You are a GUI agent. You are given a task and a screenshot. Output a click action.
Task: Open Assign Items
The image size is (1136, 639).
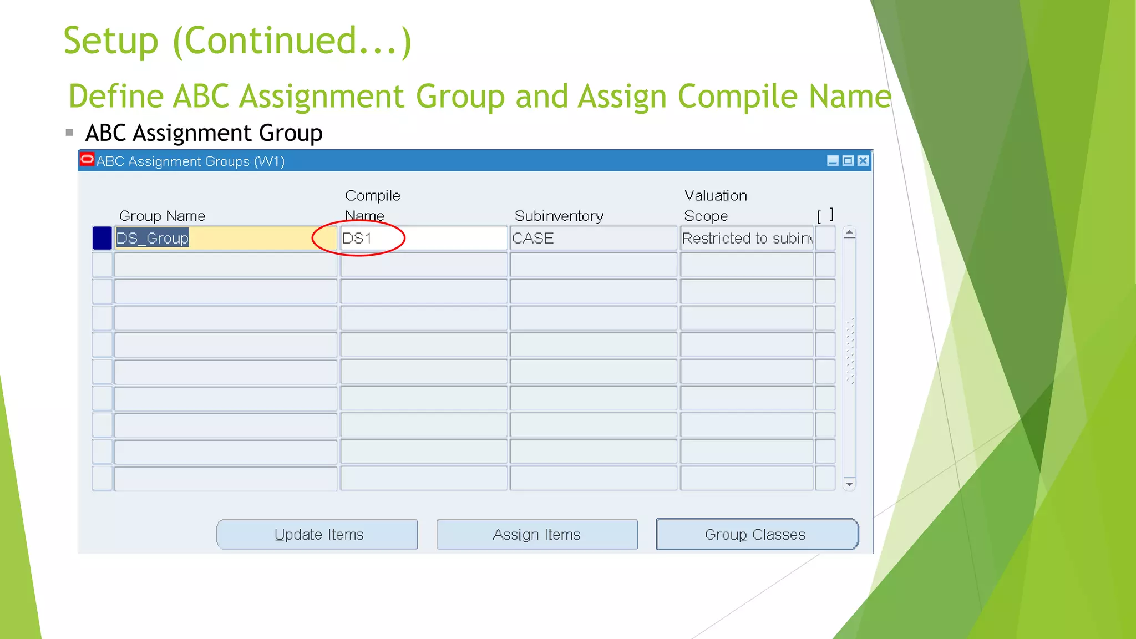[x=537, y=534]
